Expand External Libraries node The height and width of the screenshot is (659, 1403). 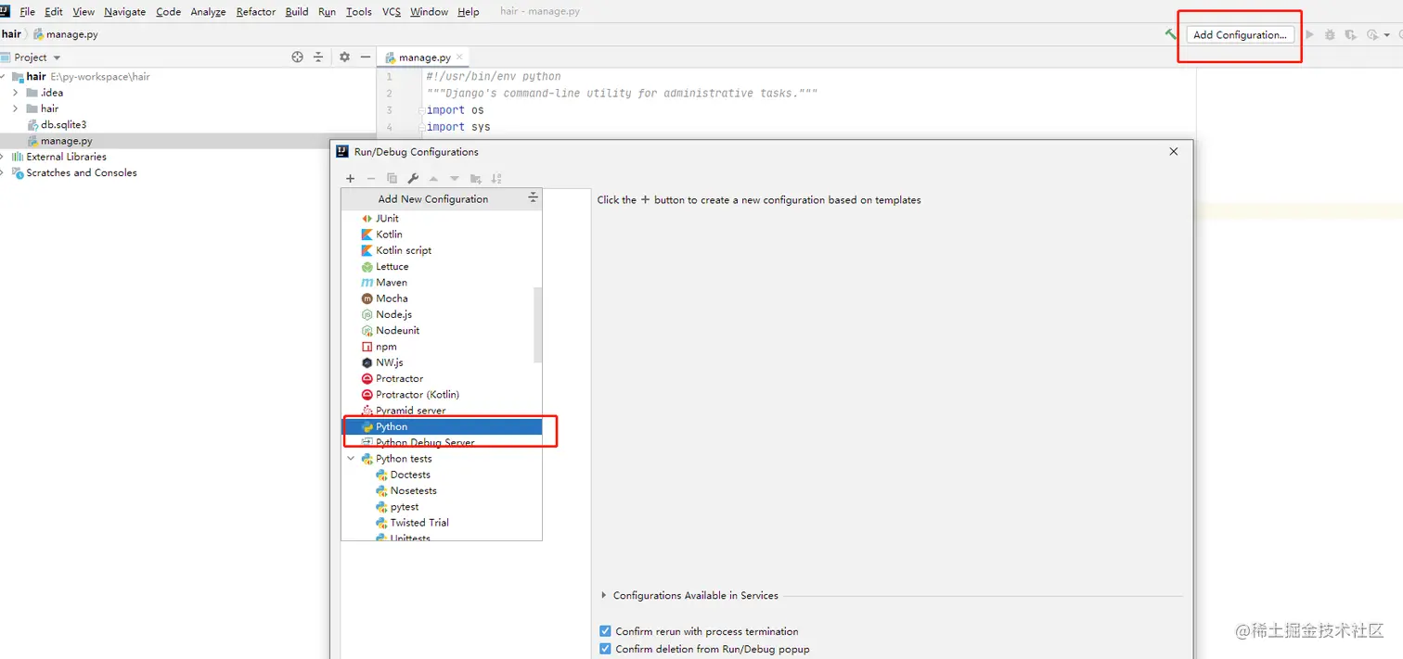coord(3,157)
